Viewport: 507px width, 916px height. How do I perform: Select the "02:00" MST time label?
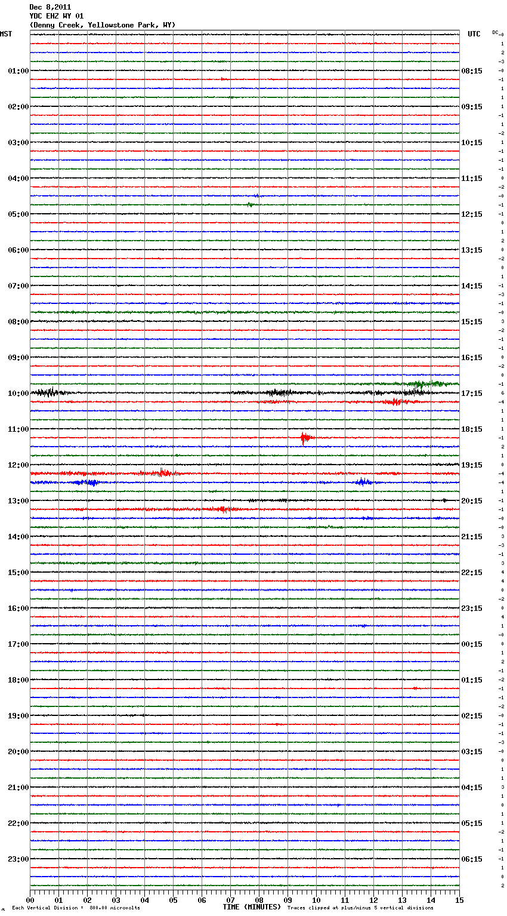pos(18,107)
